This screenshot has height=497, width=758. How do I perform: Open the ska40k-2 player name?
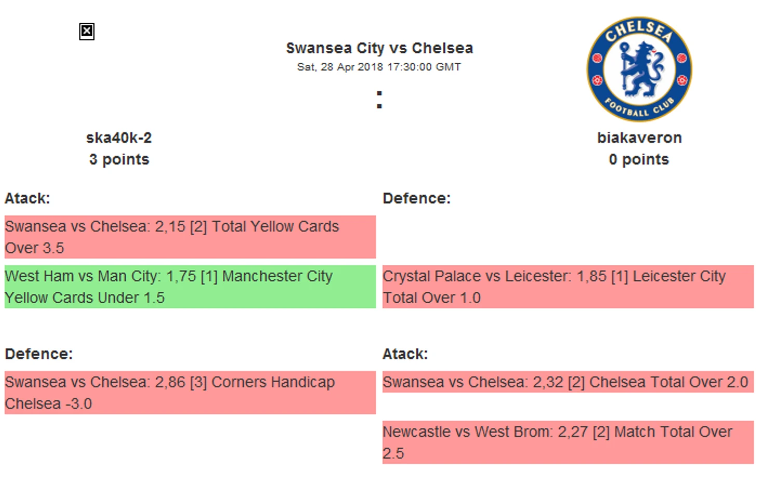tap(119, 138)
